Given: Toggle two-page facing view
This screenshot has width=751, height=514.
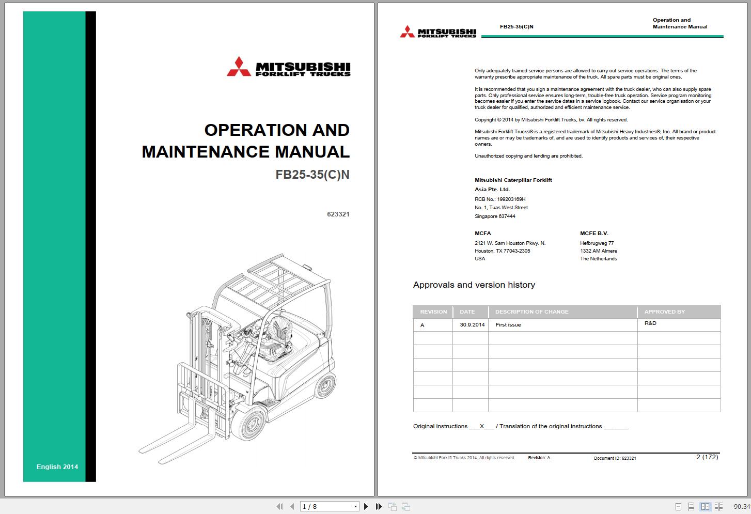Looking at the screenshot, I should point(705,507).
